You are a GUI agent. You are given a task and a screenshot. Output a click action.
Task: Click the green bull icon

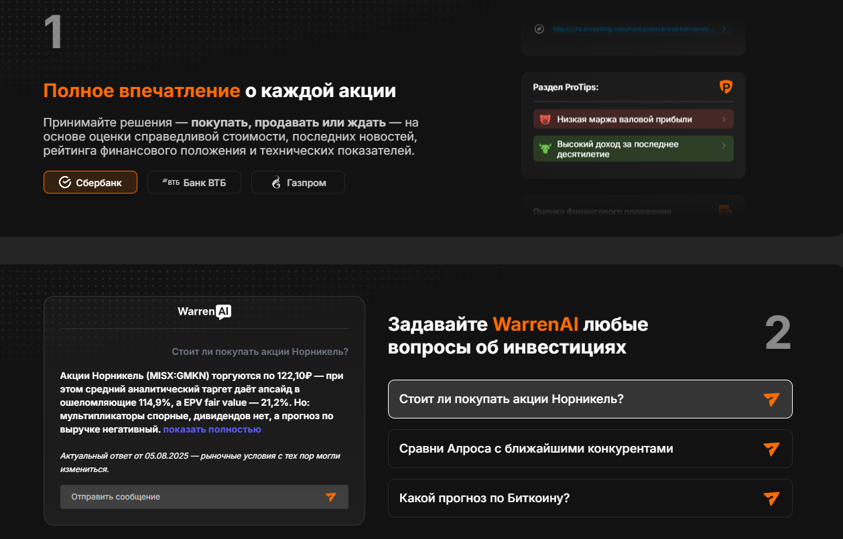click(x=545, y=149)
